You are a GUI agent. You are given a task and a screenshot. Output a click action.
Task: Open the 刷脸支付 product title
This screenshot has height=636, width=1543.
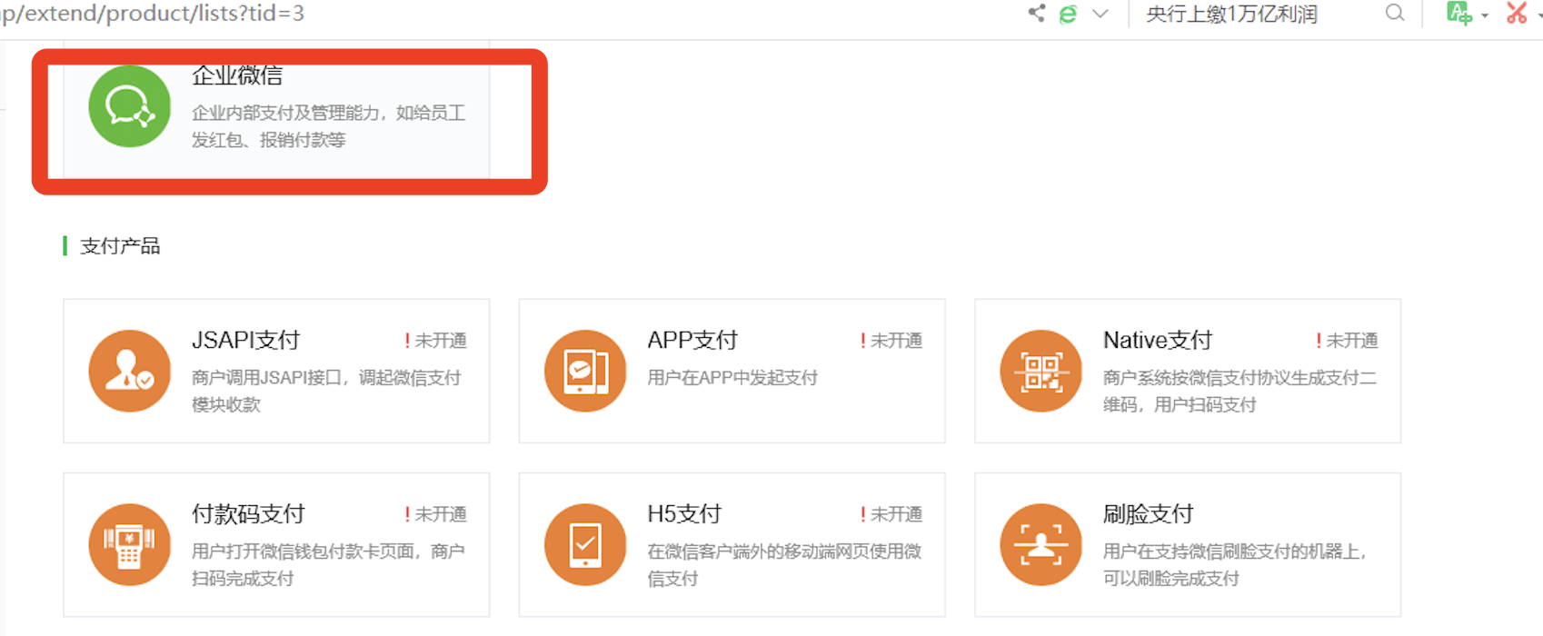[1149, 513]
